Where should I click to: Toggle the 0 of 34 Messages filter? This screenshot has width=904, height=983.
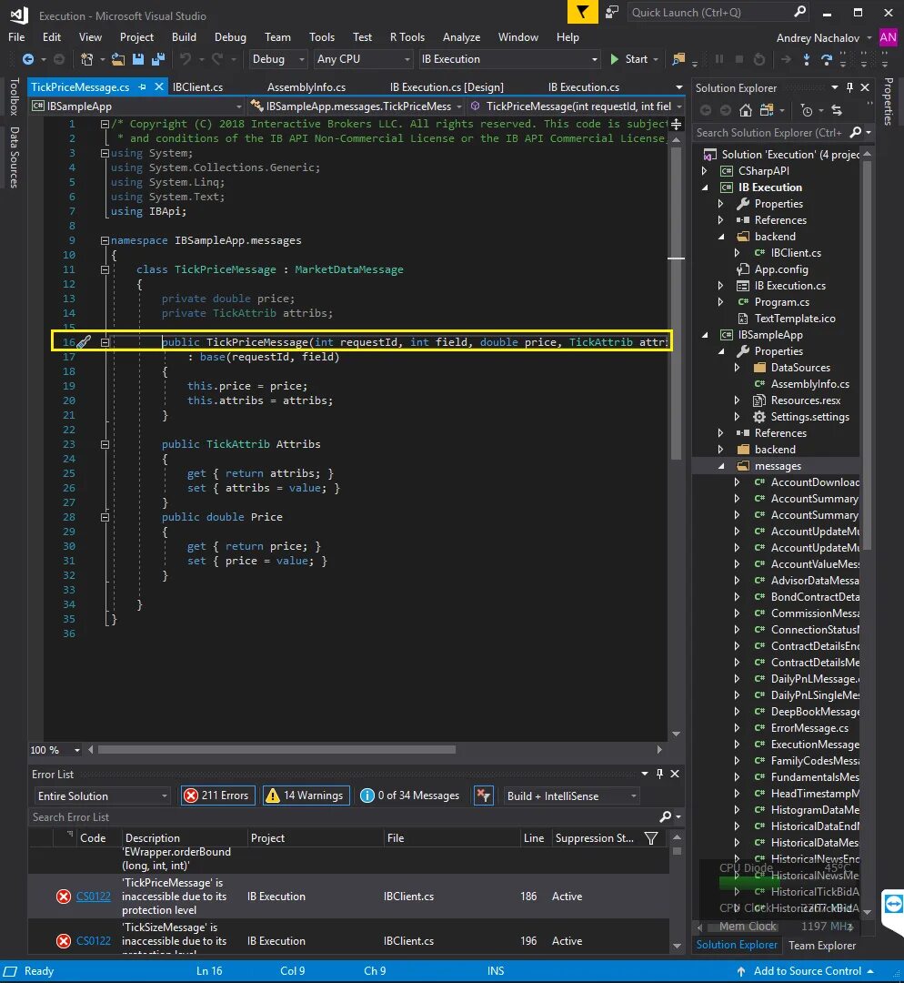pos(410,795)
